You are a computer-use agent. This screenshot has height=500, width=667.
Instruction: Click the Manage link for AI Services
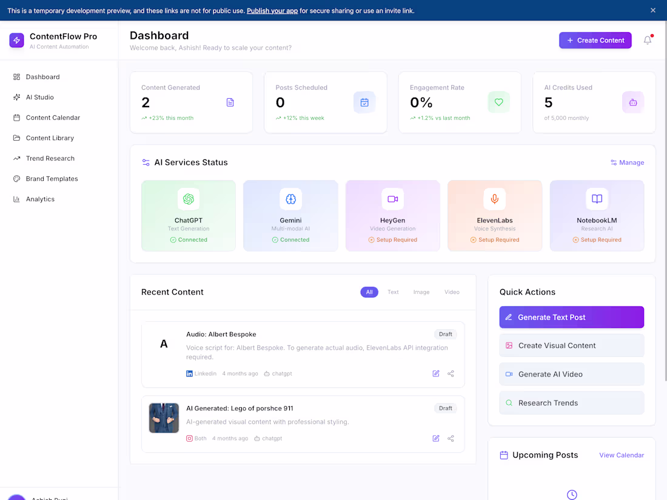pyautogui.click(x=627, y=162)
